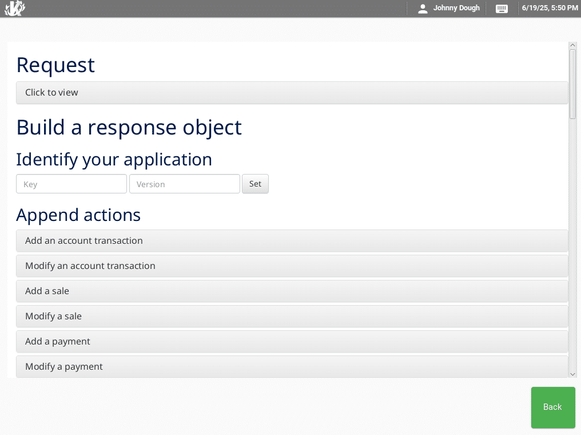Click the vertical scrollbar thumb
The image size is (581, 435).
point(572,84)
